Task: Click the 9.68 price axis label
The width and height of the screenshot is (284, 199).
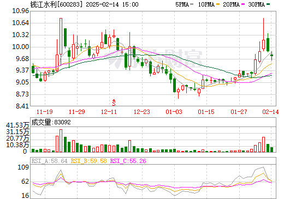Action: (22, 59)
